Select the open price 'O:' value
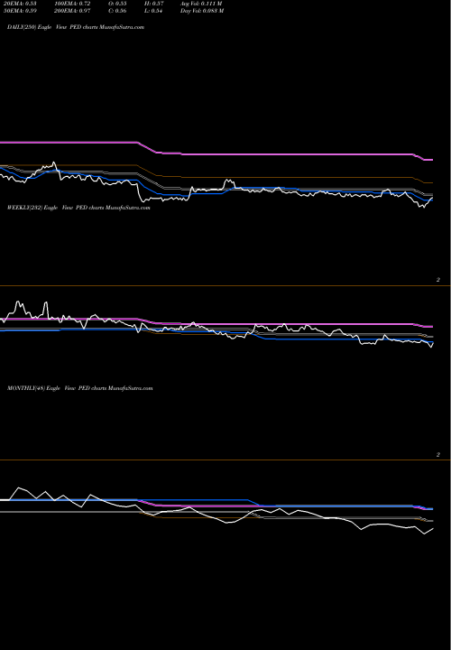Viewport: 451px width, 650px height. tap(117, 4)
